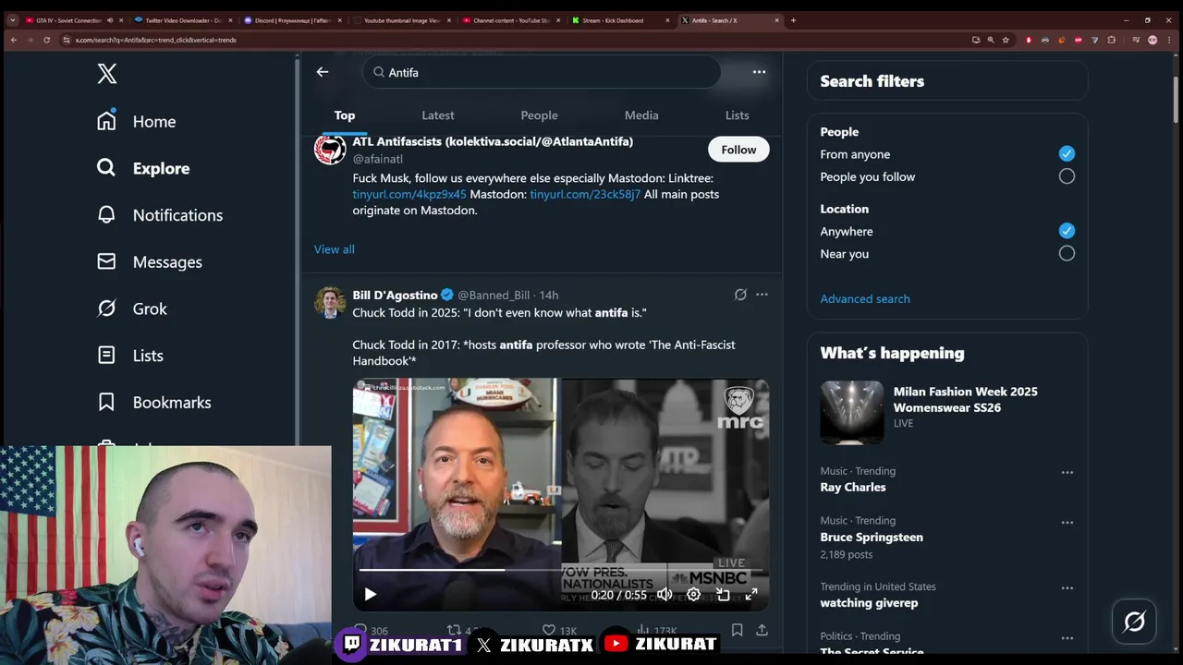Open the Explore page

click(143, 168)
